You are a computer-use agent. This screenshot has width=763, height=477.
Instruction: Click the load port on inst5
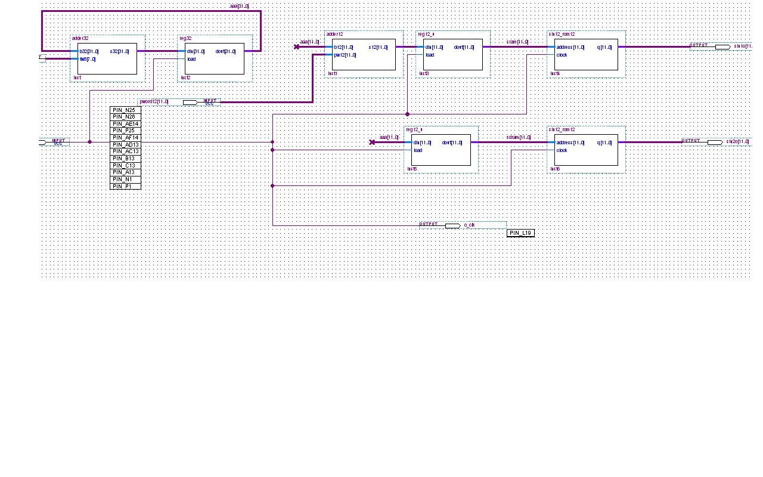pyautogui.click(x=418, y=150)
